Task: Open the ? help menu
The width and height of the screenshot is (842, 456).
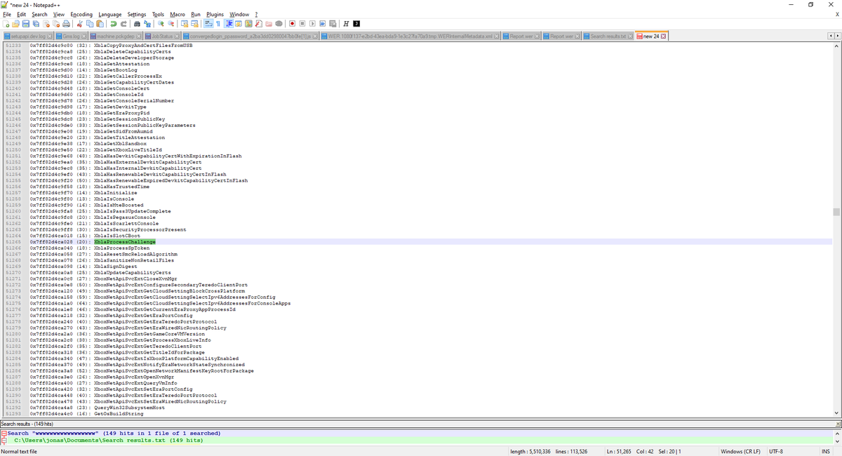Action: click(256, 14)
